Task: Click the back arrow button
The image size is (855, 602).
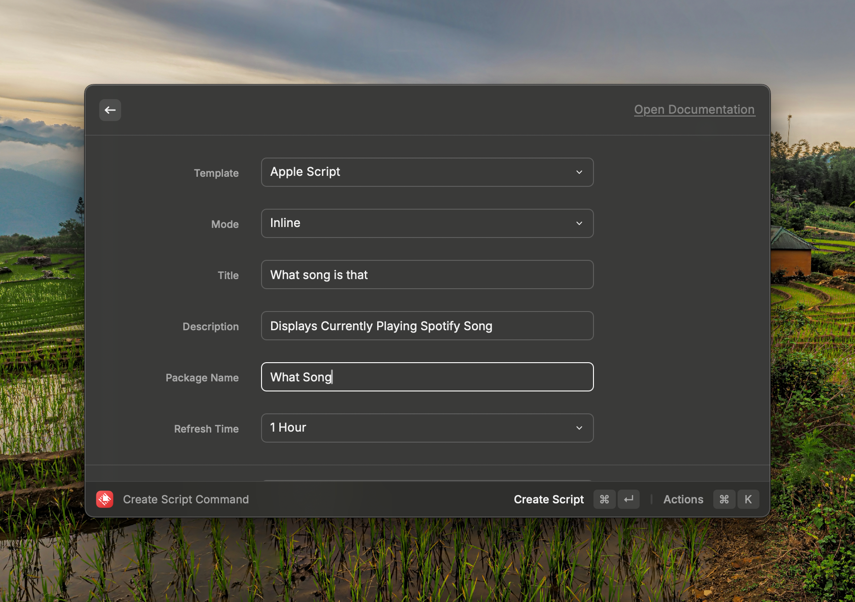Action: (x=110, y=110)
